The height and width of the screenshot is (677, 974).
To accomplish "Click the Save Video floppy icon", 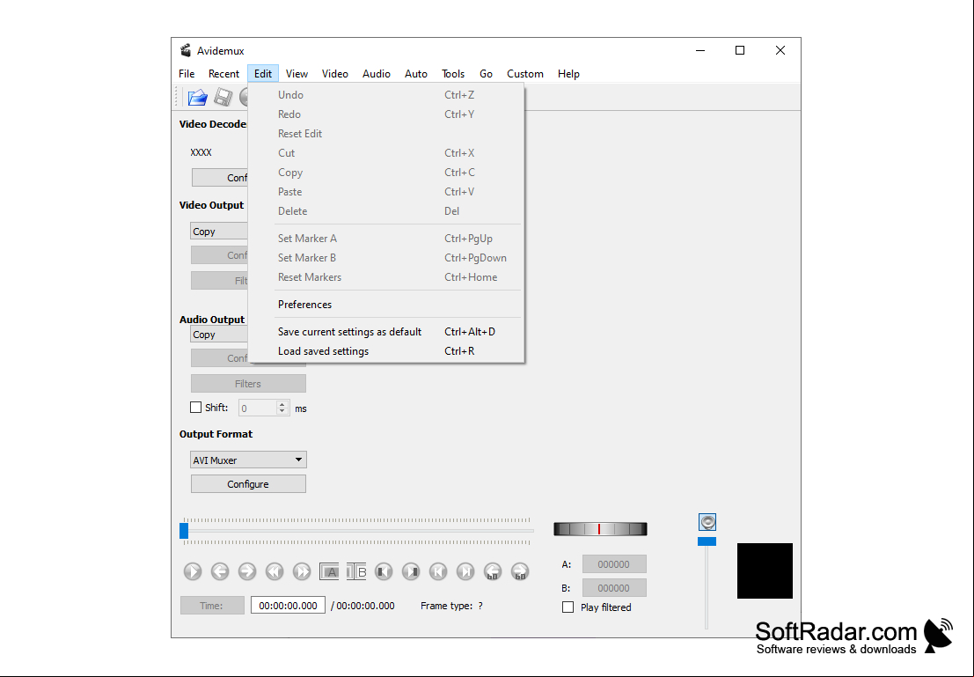I will 223,97.
